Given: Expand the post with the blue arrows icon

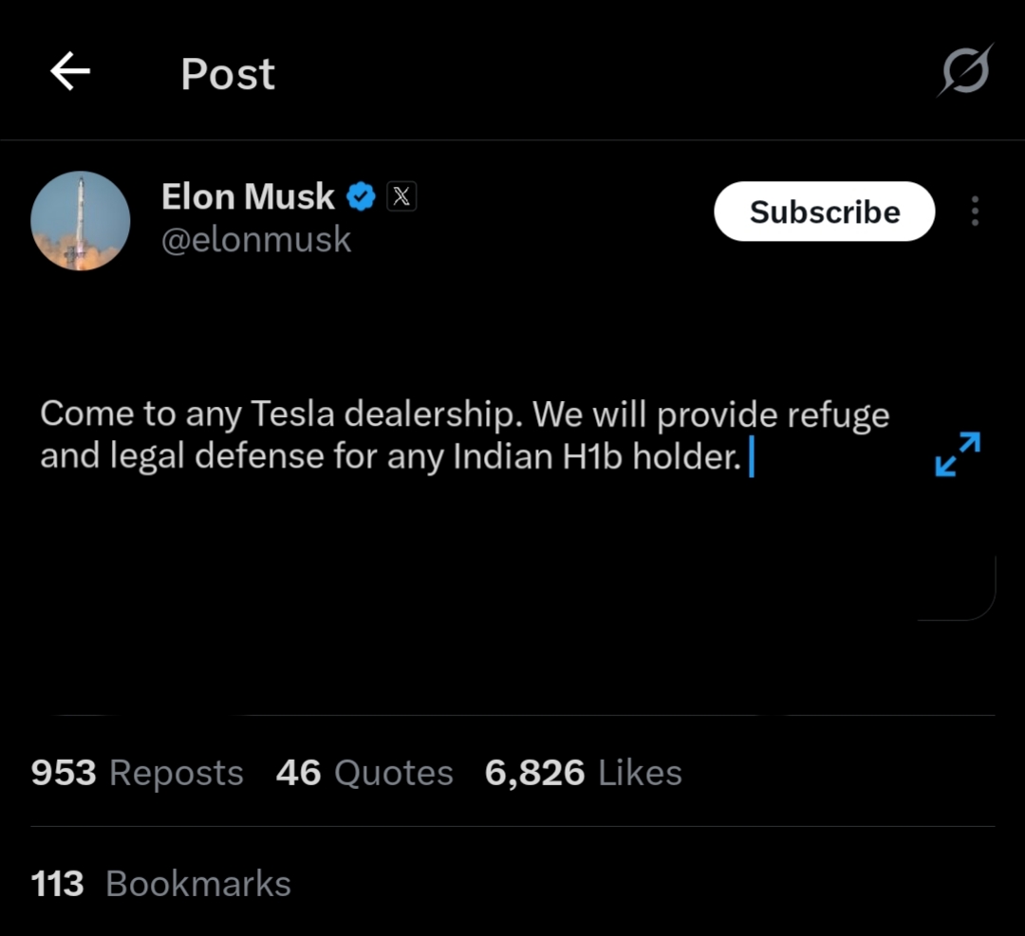Looking at the screenshot, I should (x=958, y=454).
